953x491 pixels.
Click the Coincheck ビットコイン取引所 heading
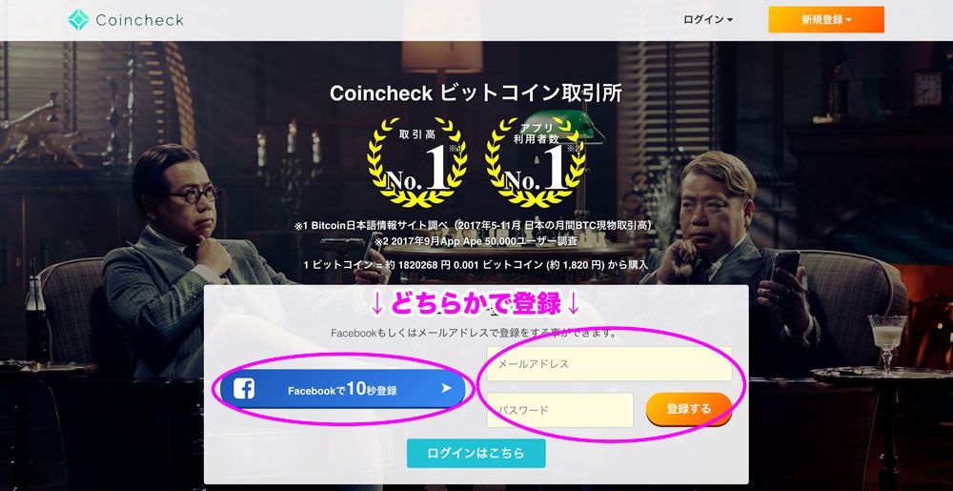[476, 93]
